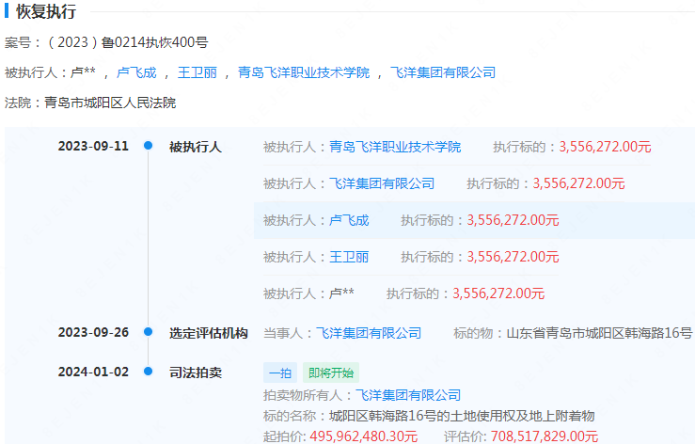Click the date 2023-09-11
The width and height of the screenshot is (695, 444).
click(x=93, y=146)
